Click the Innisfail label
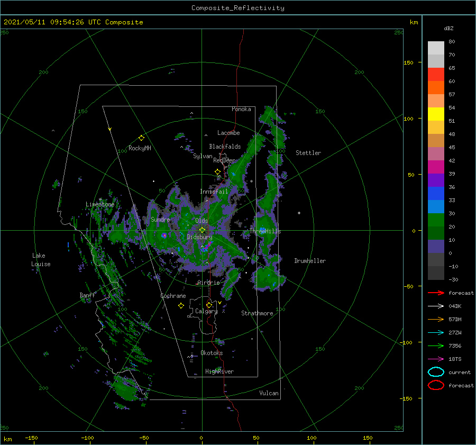Screen dimensions: 476x445 214,192
